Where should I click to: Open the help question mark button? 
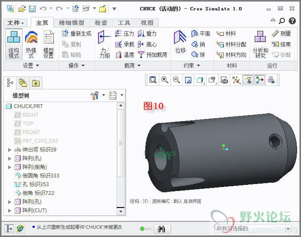point(292,21)
